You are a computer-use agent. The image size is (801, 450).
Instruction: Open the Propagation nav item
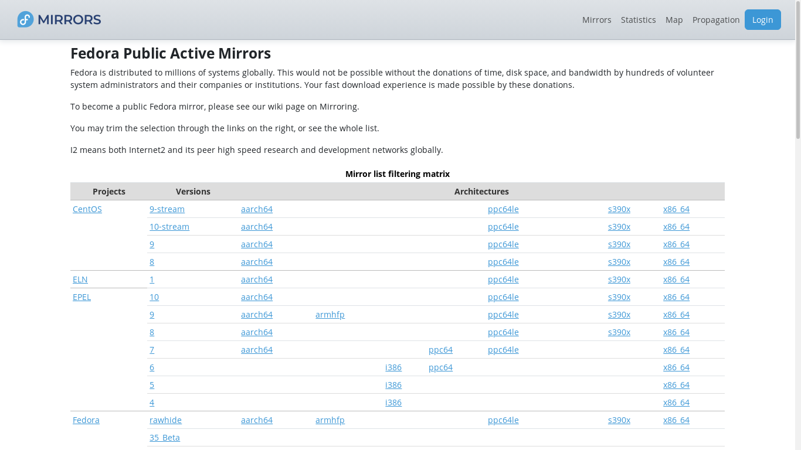tap(716, 20)
